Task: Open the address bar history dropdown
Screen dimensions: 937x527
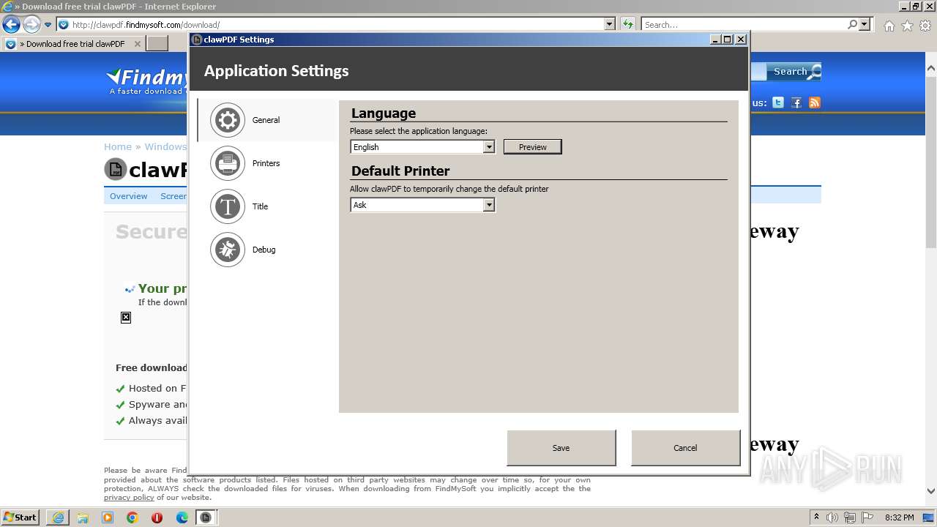Action: point(610,25)
